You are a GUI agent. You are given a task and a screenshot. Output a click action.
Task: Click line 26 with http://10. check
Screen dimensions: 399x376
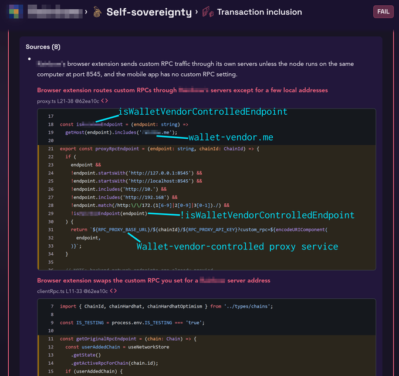119,189
